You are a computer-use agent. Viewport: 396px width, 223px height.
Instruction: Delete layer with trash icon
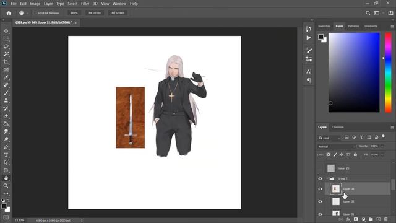pyautogui.click(x=385, y=219)
